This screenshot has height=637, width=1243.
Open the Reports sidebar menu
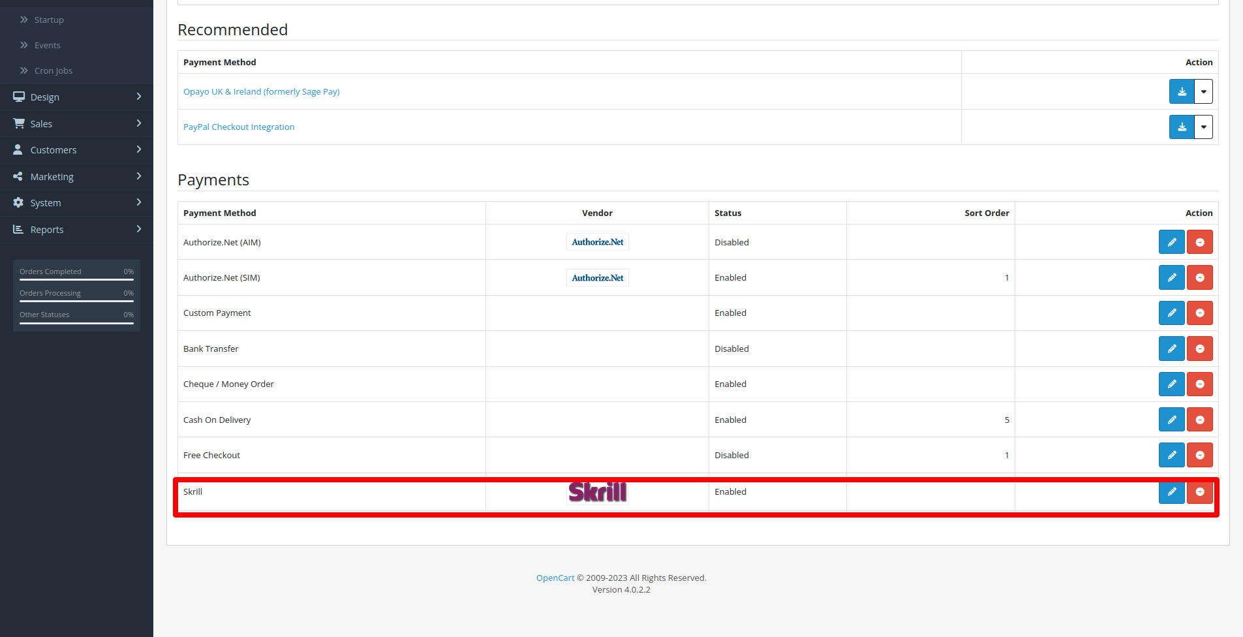pyautogui.click(x=76, y=229)
